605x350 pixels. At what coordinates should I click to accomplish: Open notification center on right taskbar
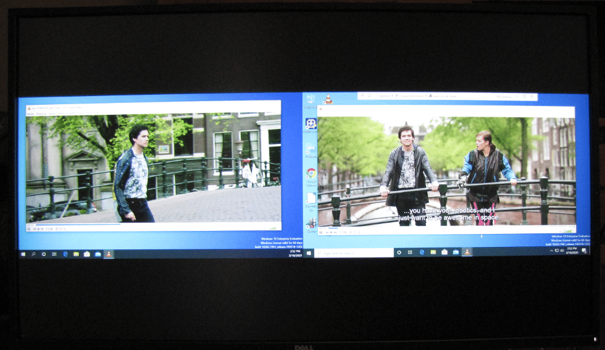584,251
